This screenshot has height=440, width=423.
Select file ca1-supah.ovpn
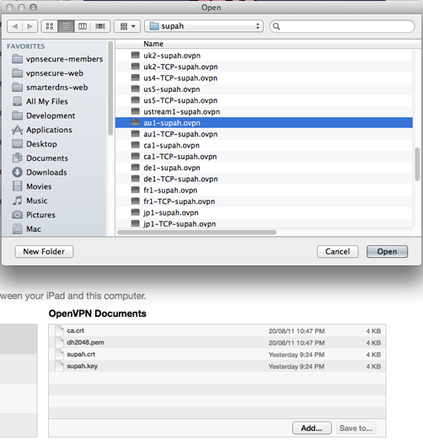coord(264,145)
